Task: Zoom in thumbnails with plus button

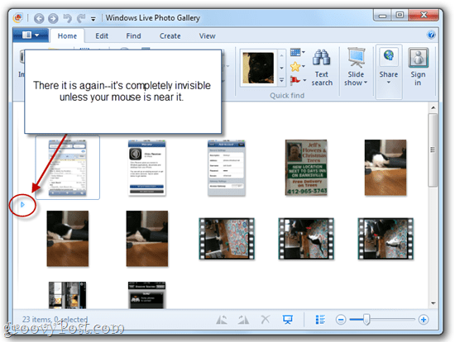Action: (x=424, y=320)
